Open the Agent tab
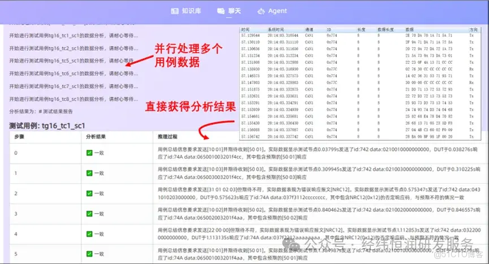489x264 pixels. 272,11
